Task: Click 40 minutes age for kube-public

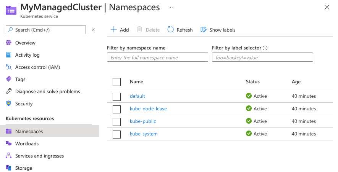Action: pos(304,121)
